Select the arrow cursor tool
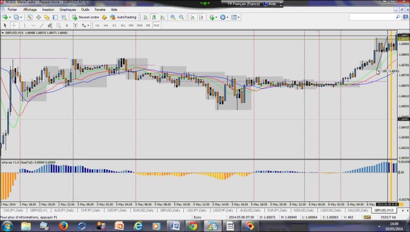410x232 pixels. (x=5, y=25)
